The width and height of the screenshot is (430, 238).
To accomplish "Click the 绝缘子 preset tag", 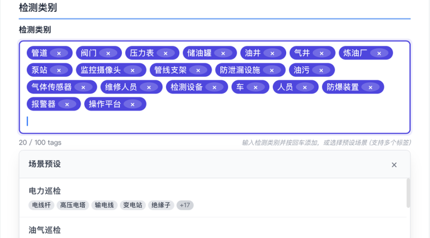I will coord(161,205).
